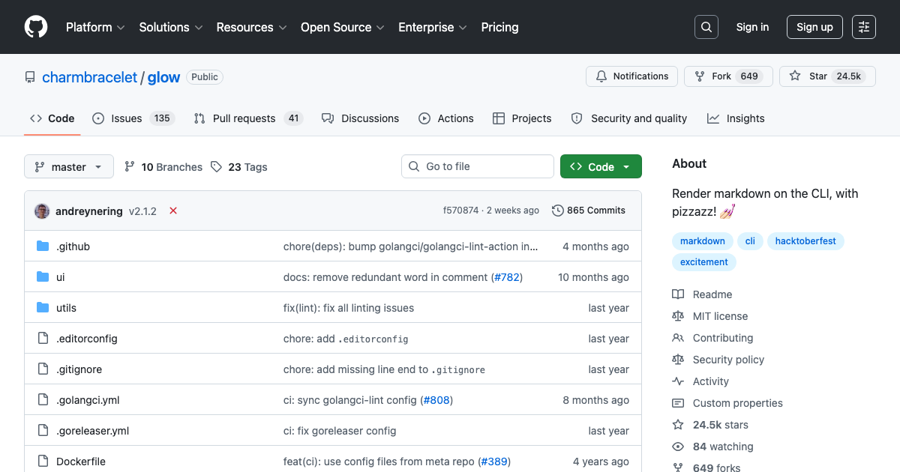The image size is (900, 472).
Task: Click the history clock icon by 865 Commits
Action: tap(557, 211)
